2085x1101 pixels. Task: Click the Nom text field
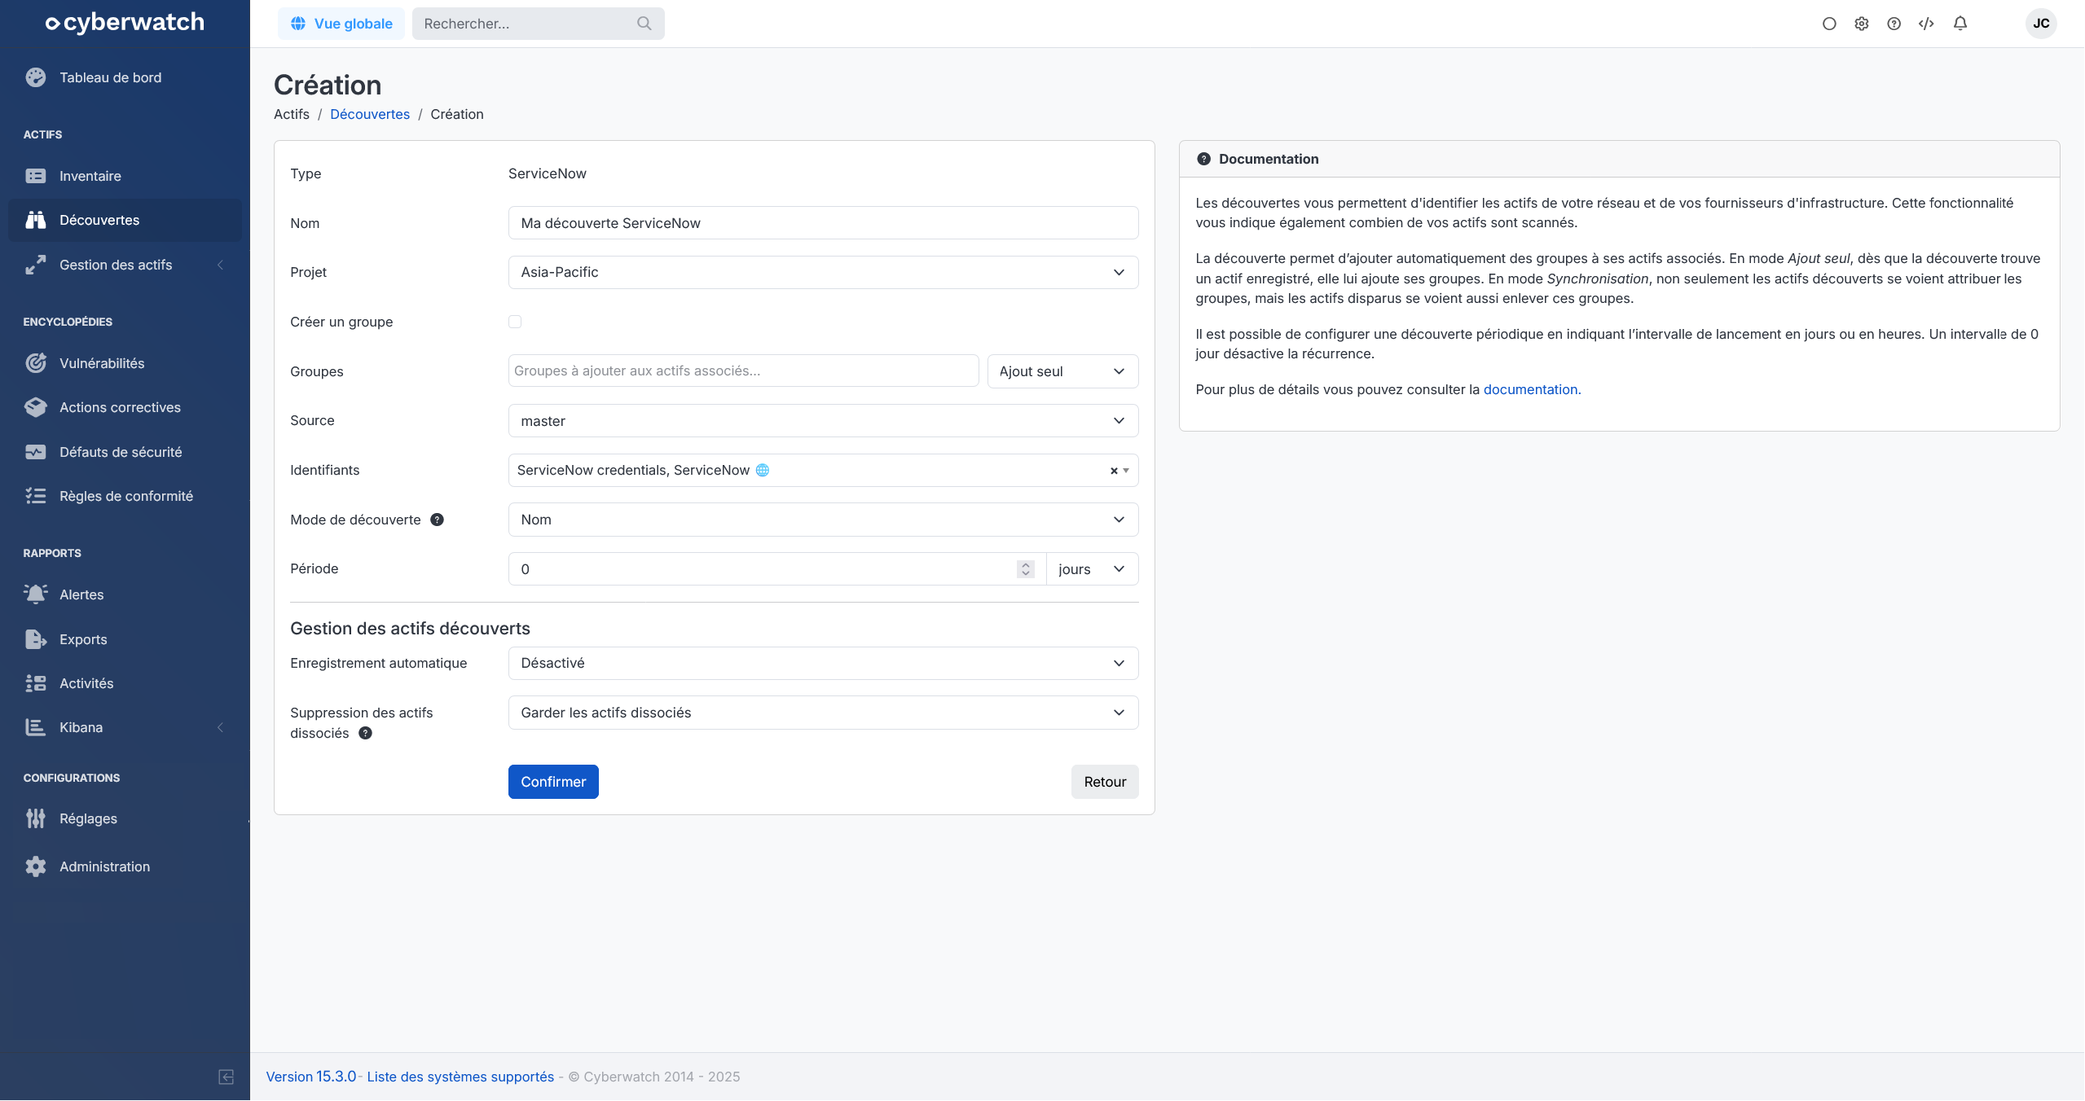tap(823, 223)
